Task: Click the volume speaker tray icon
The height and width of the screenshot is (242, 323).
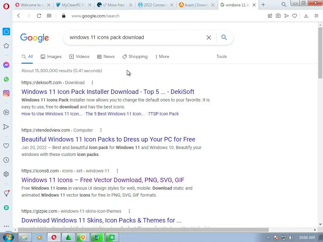Action: (291, 238)
